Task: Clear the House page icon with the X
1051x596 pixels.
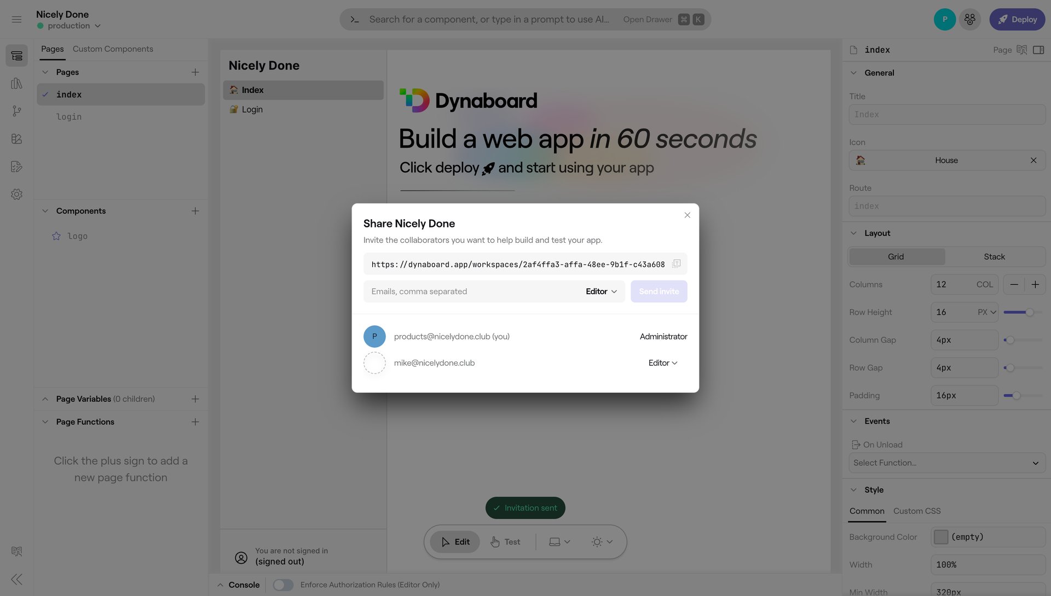Action: (x=1033, y=160)
